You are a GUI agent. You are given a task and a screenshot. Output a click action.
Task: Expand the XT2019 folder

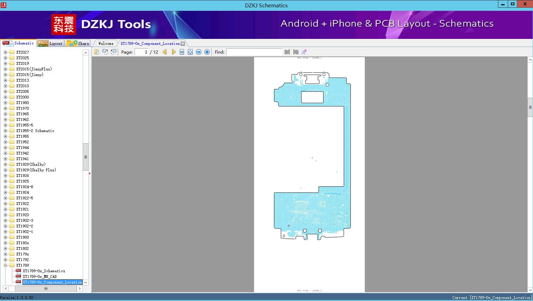5,63
